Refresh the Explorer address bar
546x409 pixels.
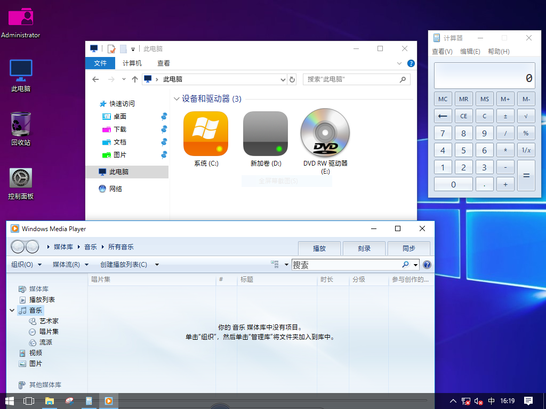(x=292, y=79)
